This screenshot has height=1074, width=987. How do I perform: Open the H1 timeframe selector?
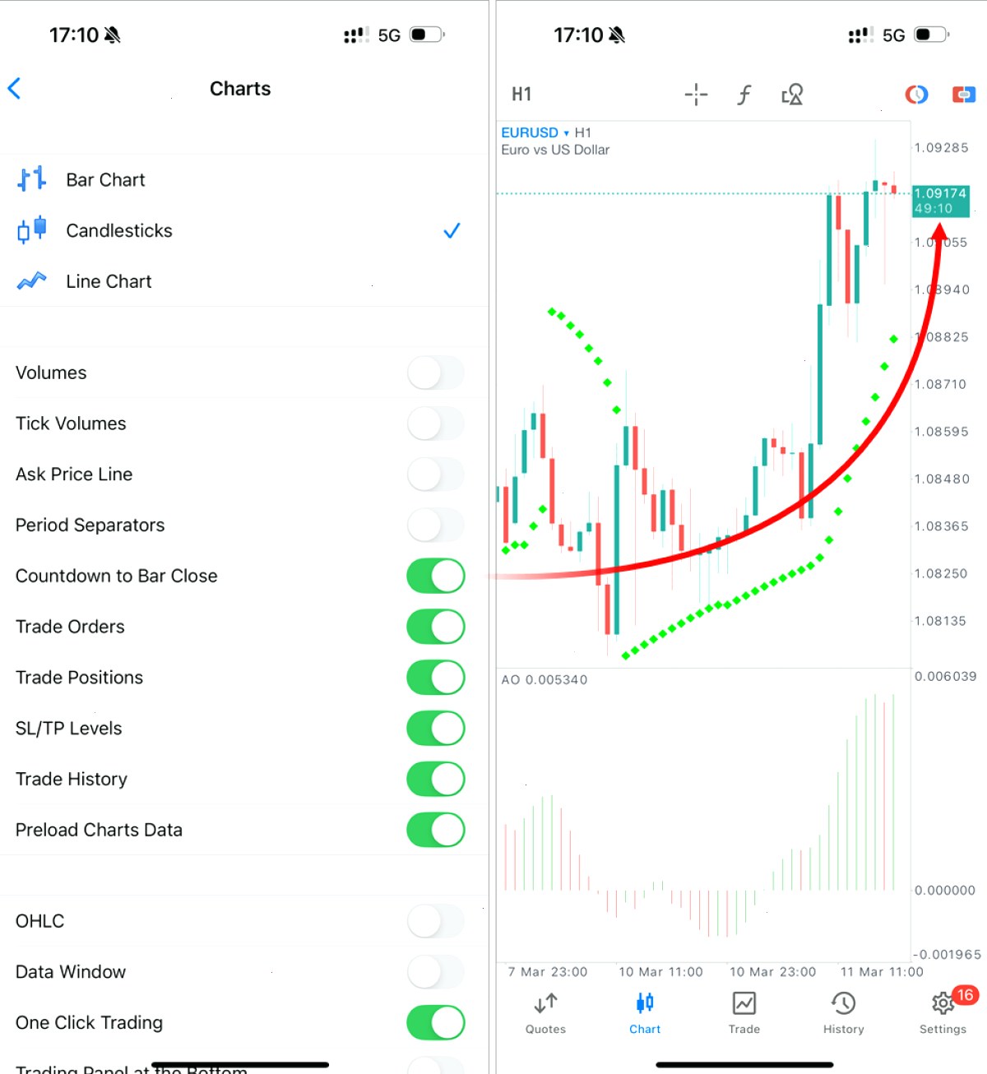(x=521, y=95)
